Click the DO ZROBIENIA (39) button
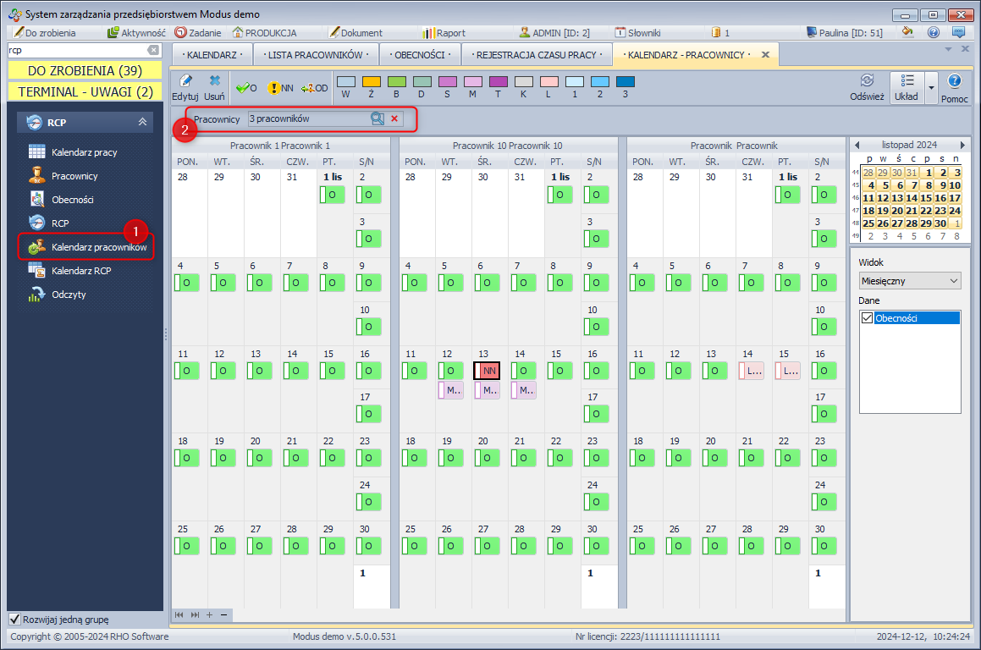981x650 pixels. [85, 70]
